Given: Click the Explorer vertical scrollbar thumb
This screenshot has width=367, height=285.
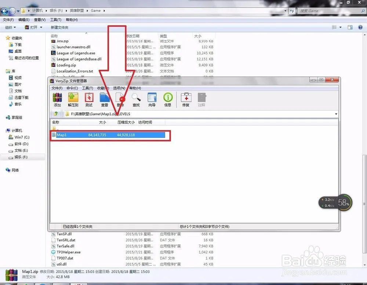Looking at the screenshot, I should [x=365, y=204].
